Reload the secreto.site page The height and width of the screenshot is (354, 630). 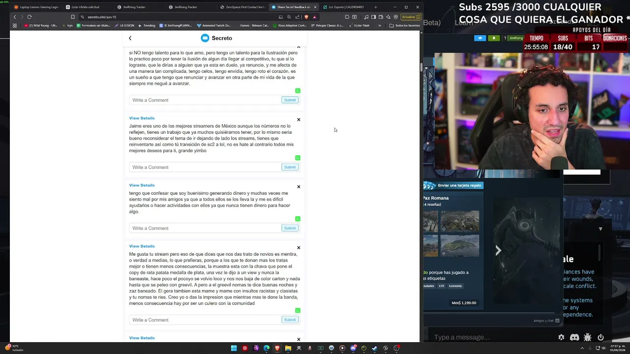coord(30,17)
